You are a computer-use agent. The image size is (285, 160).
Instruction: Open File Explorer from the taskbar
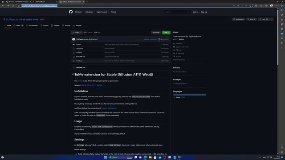tap(150, 157)
